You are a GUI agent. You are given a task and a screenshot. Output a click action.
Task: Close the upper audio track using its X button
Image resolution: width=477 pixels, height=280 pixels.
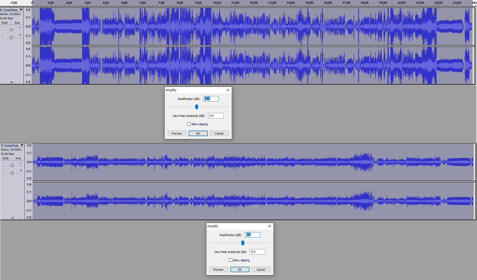coord(1,10)
